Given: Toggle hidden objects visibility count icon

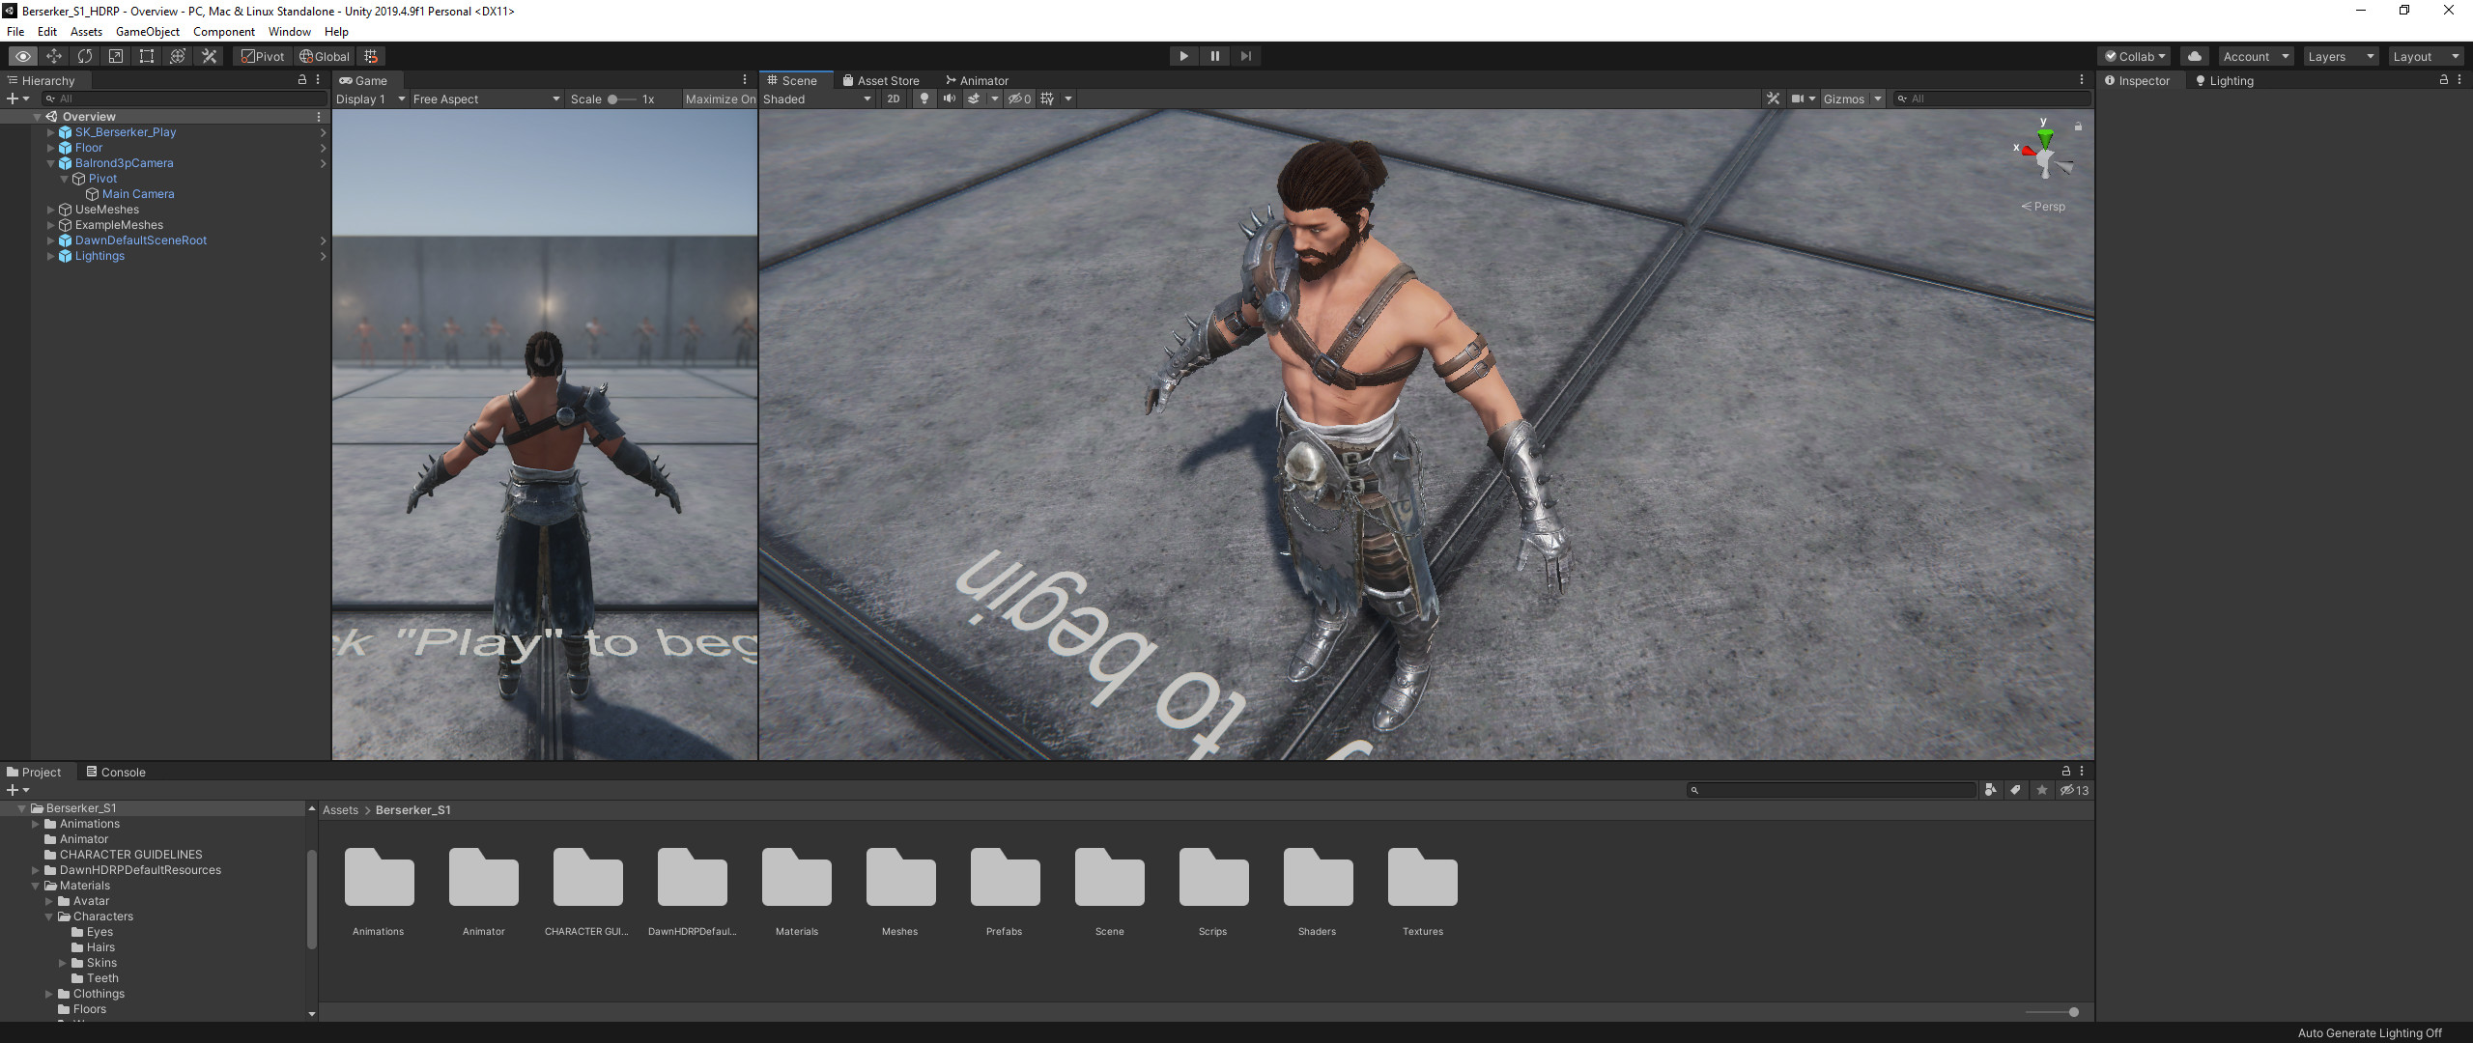Looking at the screenshot, I should pyautogui.click(x=1020, y=99).
